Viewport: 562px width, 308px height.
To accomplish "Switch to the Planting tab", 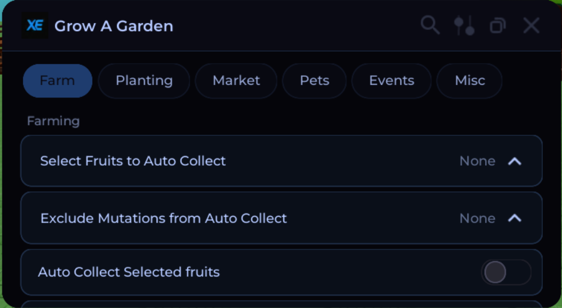I will click(144, 81).
